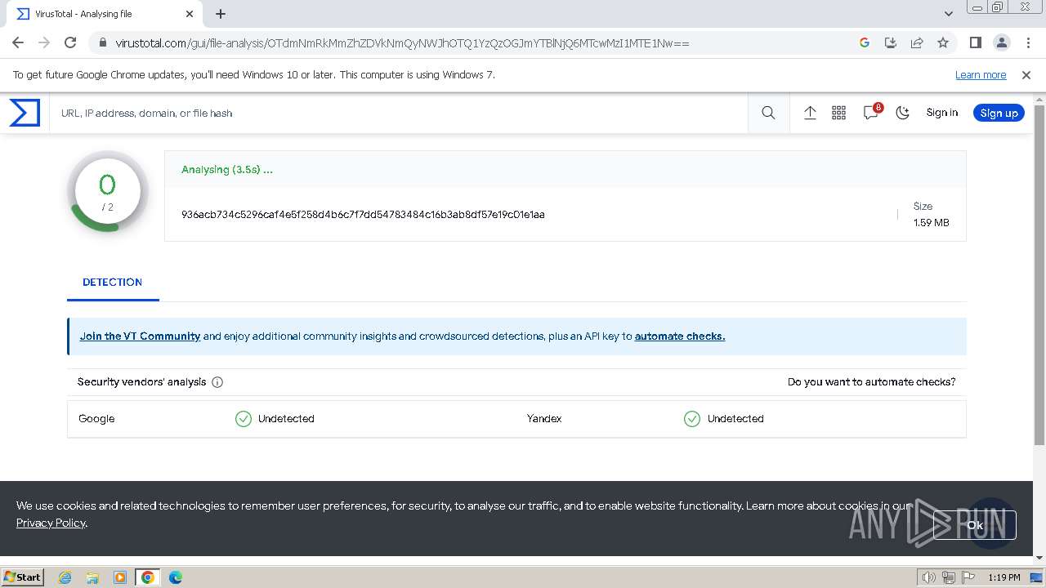Click the Sign in link
The height and width of the screenshot is (588, 1046).
pyautogui.click(x=941, y=113)
